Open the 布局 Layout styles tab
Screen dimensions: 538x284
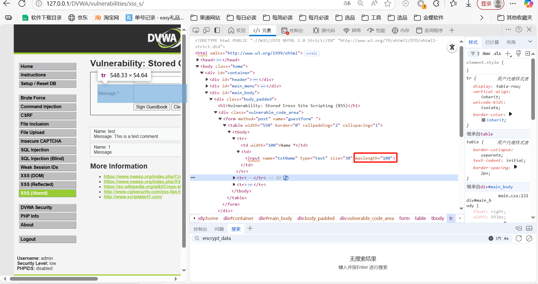coord(511,42)
